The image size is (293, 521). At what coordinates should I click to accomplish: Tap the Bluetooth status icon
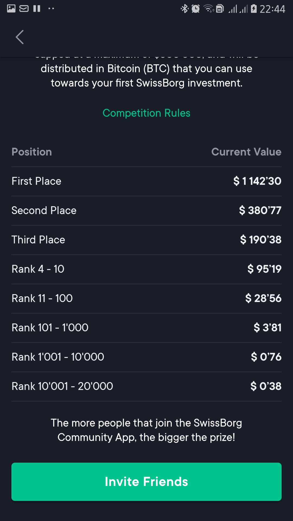[x=184, y=9]
